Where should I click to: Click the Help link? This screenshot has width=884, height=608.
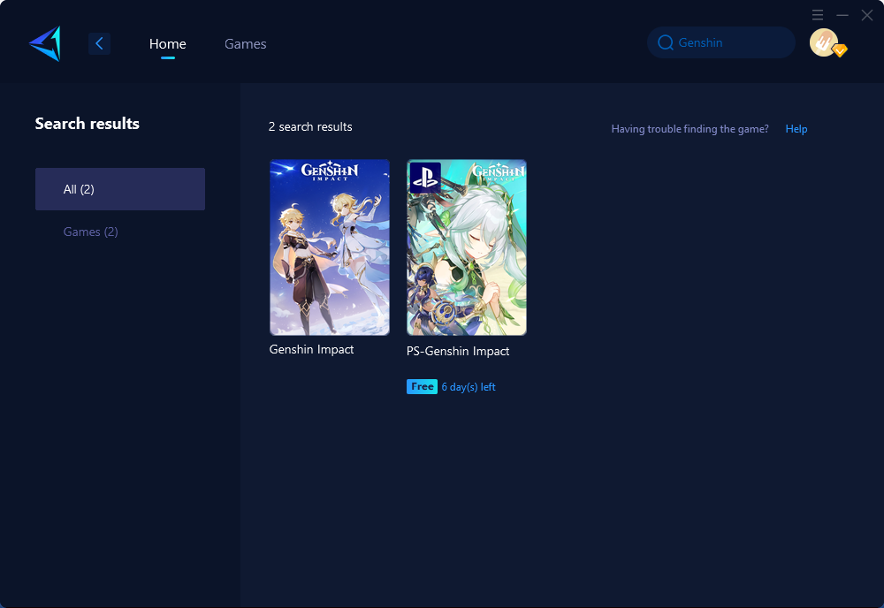point(796,129)
